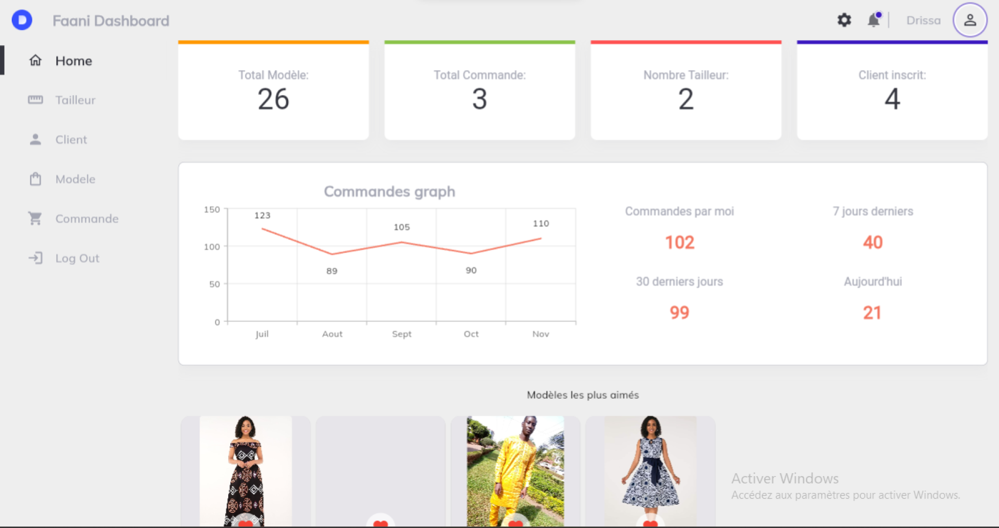Click the Home house icon
This screenshot has width=999, height=528.
click(x=35, y=60)
